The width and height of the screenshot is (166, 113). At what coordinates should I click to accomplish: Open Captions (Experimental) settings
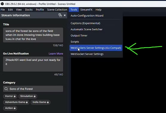click(96, 23)
